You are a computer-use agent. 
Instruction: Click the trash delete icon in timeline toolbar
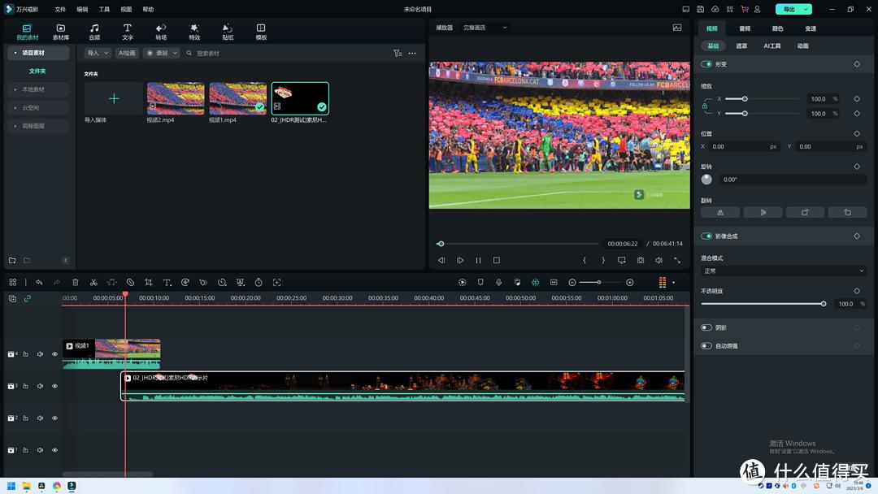(x=76, y=282)
